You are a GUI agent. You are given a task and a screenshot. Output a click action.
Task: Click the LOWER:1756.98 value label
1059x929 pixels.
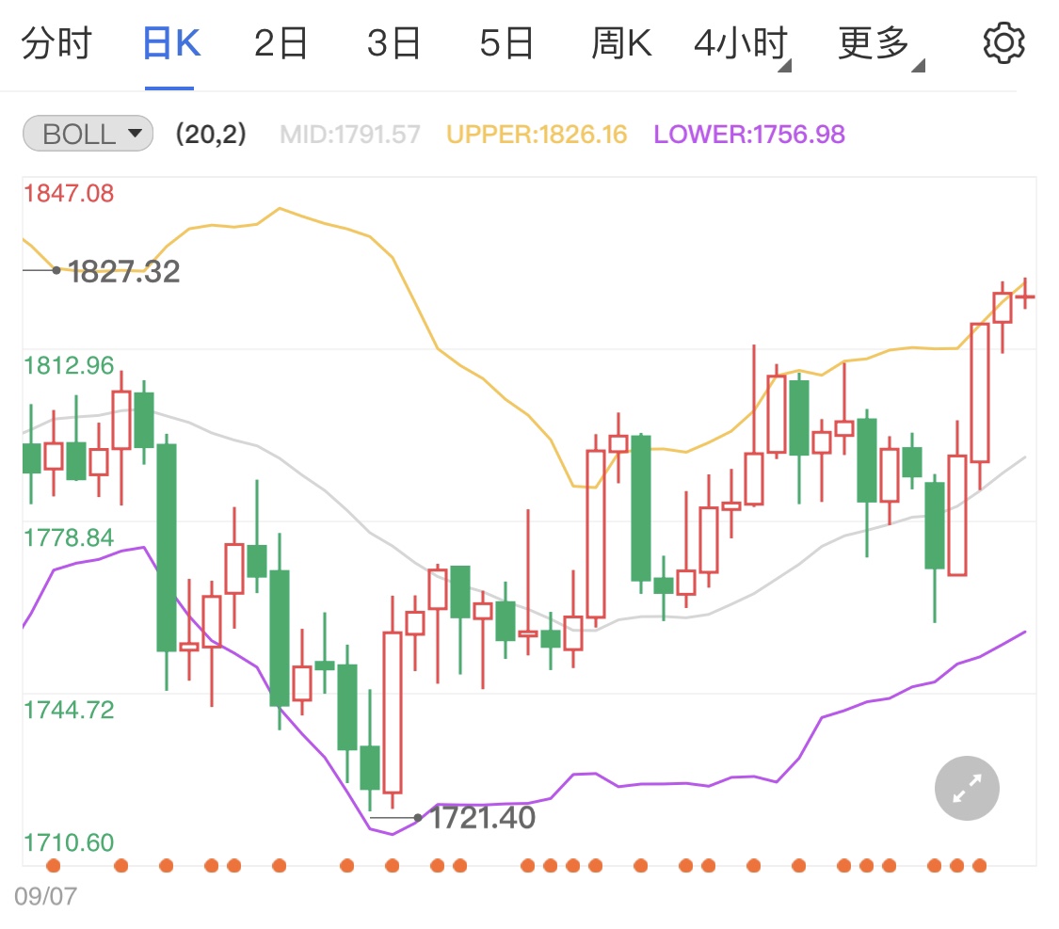click(749, 135)
